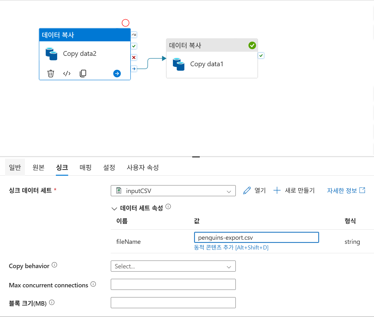This screenshot has width=374, height=317.
Task: Select the 싱크 tab
Action: tap(62, 167)
